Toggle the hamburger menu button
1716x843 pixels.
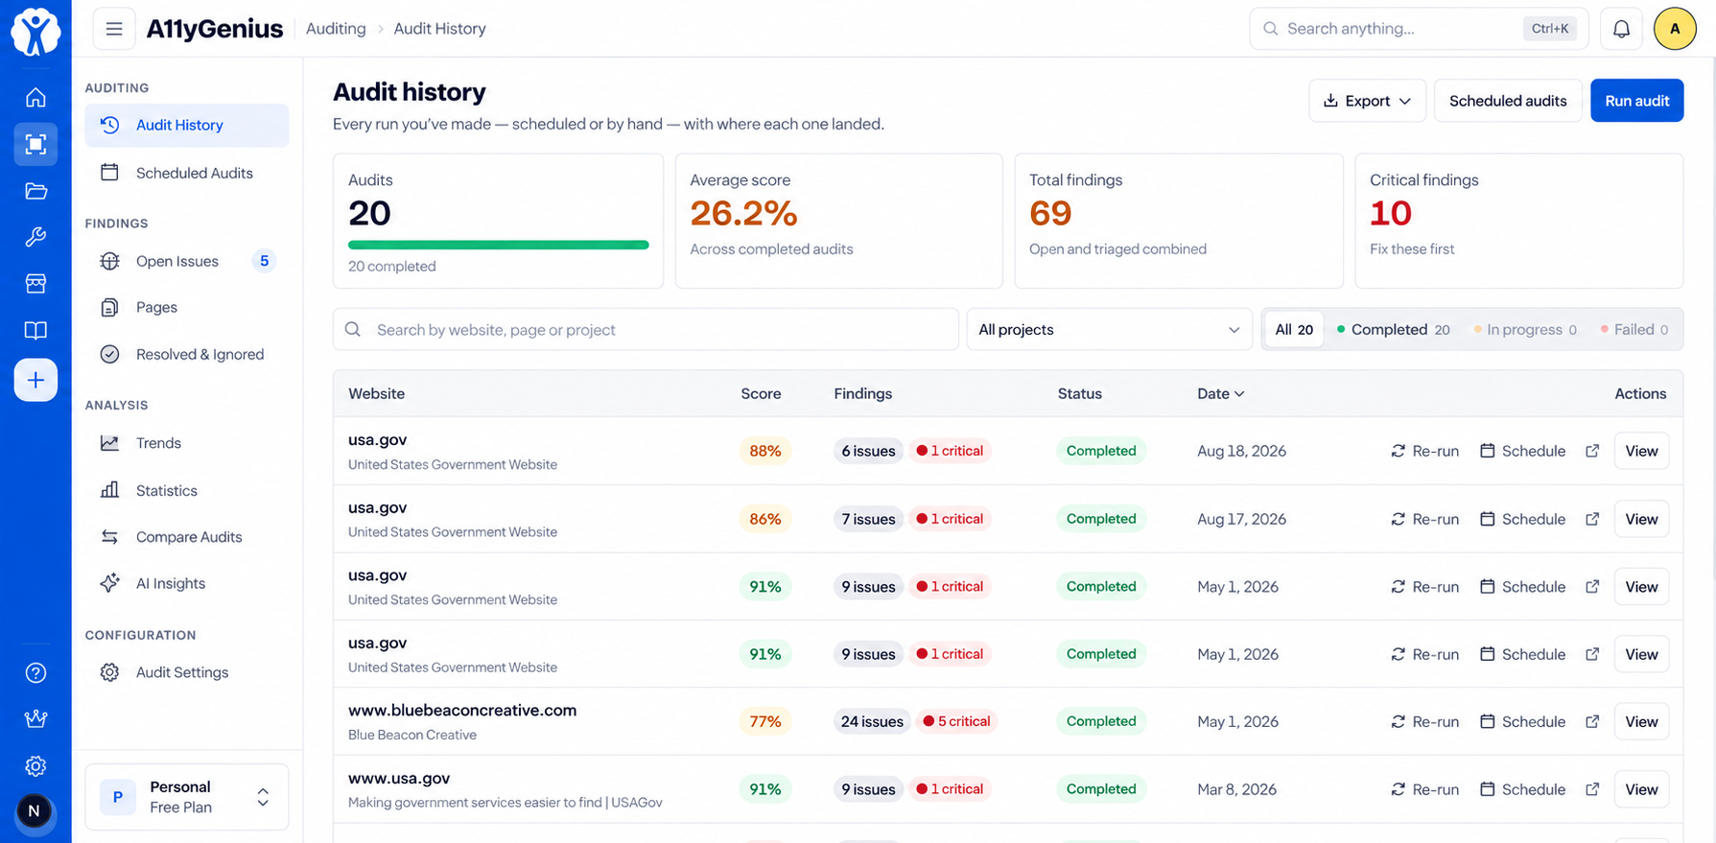114,29
